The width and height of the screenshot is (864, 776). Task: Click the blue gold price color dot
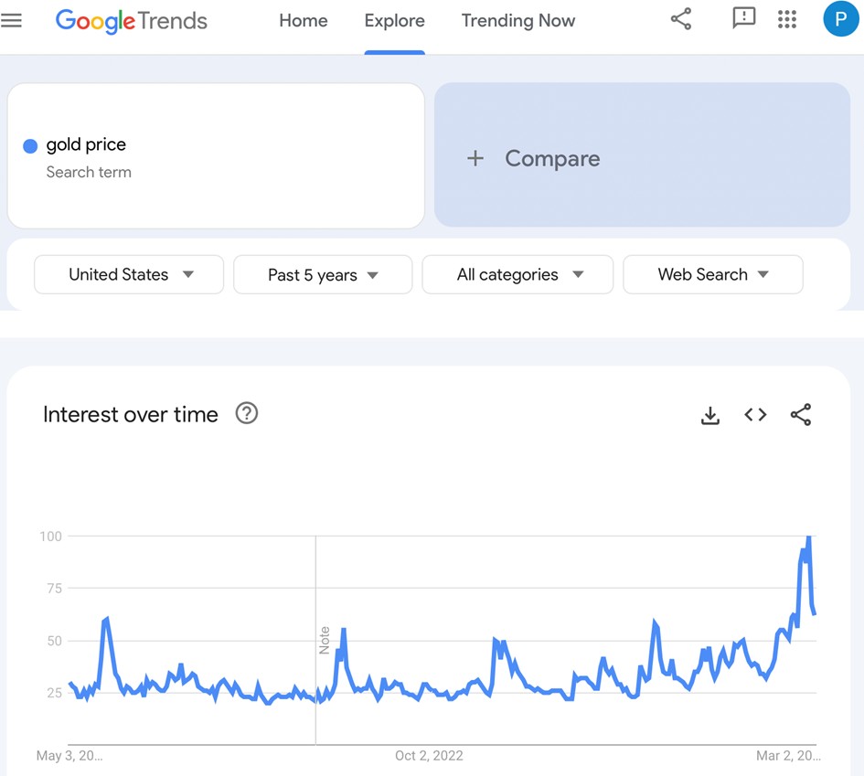(30, 145)
